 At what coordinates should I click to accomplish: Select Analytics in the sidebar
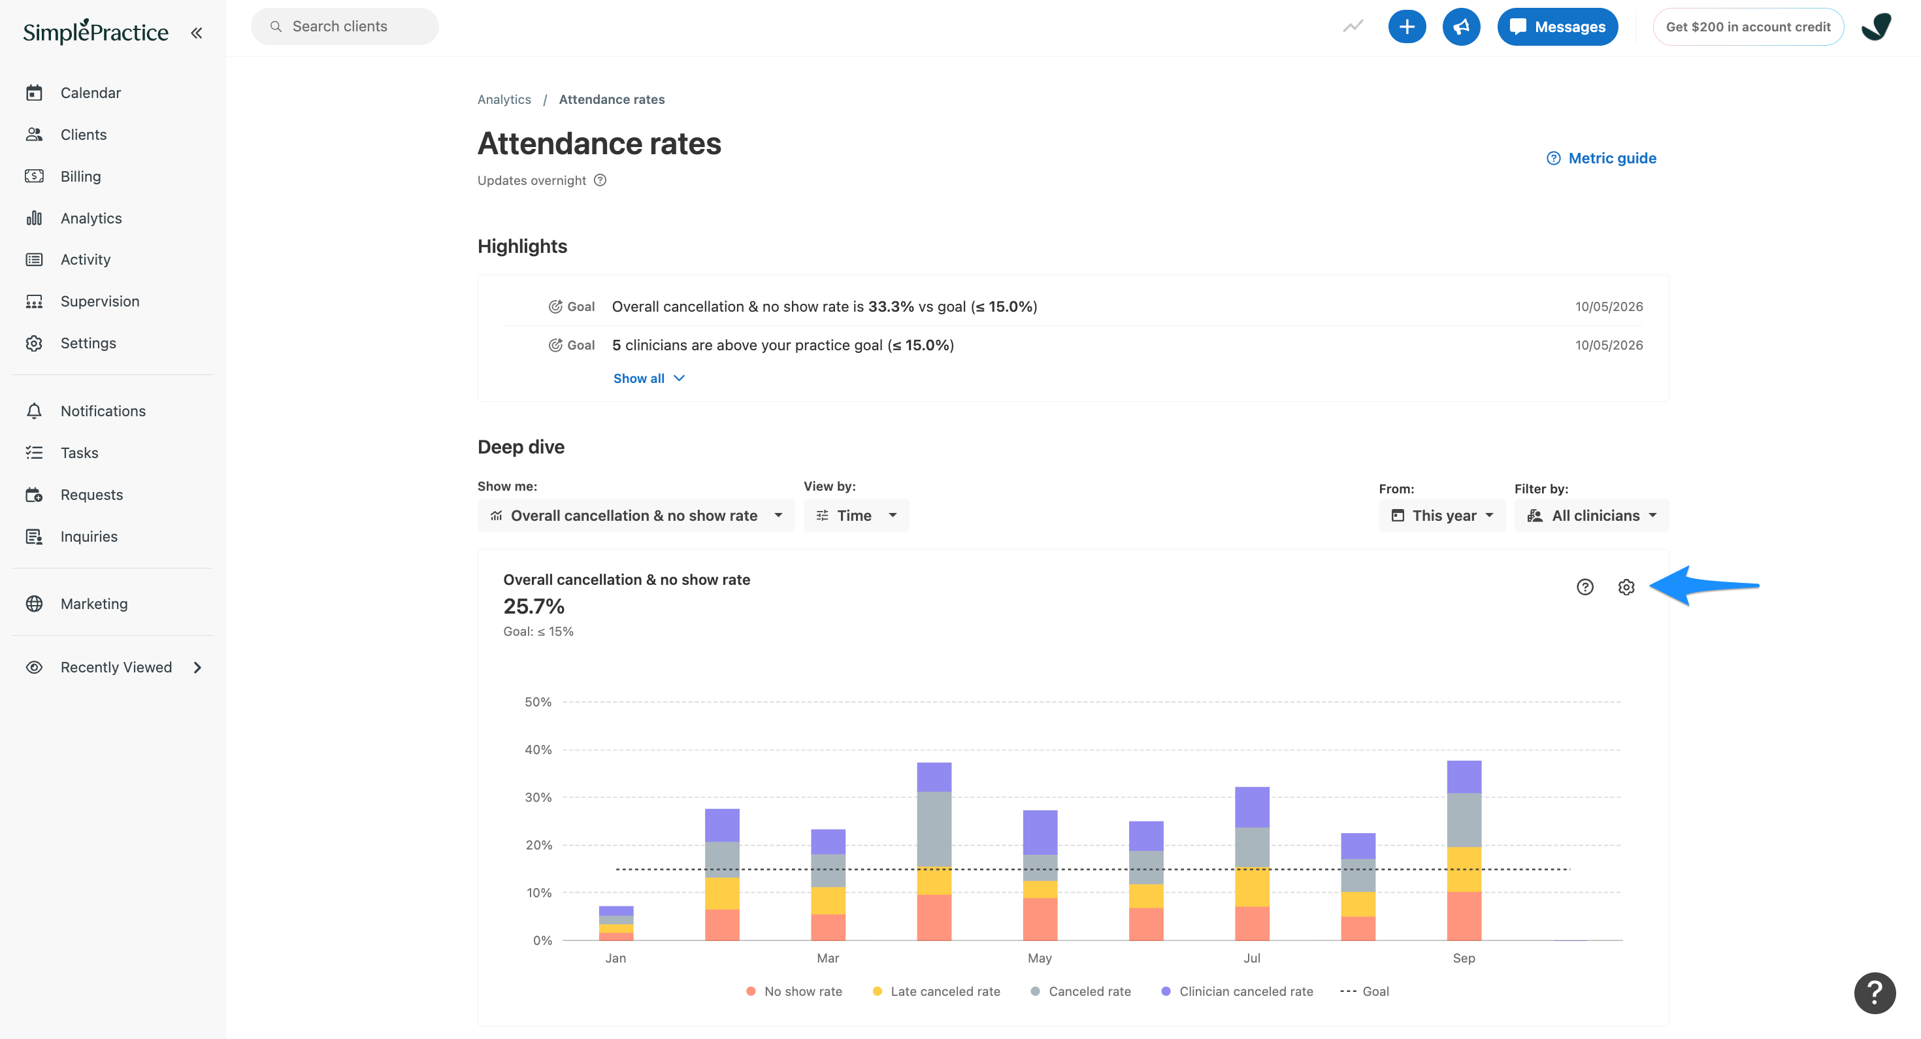91,218
